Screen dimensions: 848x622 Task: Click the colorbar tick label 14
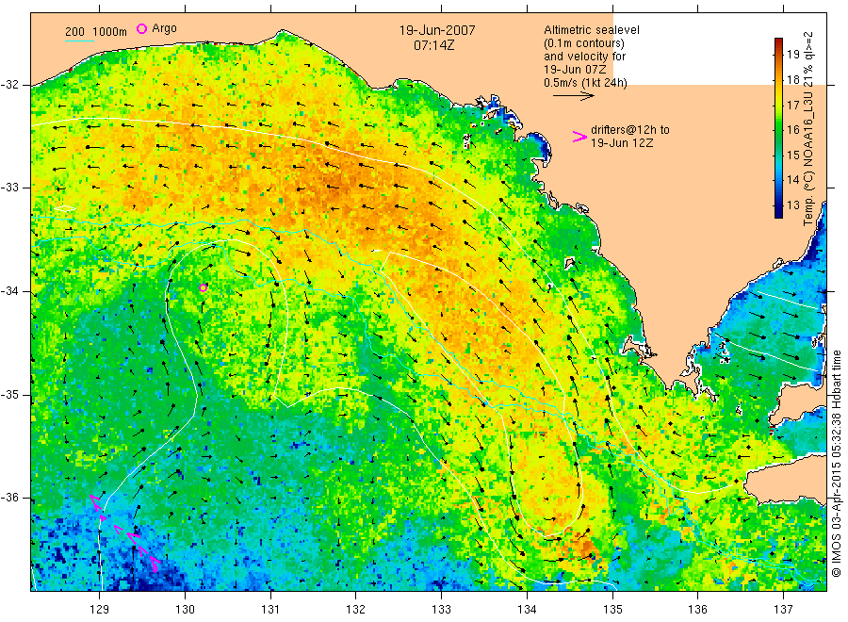coord(792,180)
